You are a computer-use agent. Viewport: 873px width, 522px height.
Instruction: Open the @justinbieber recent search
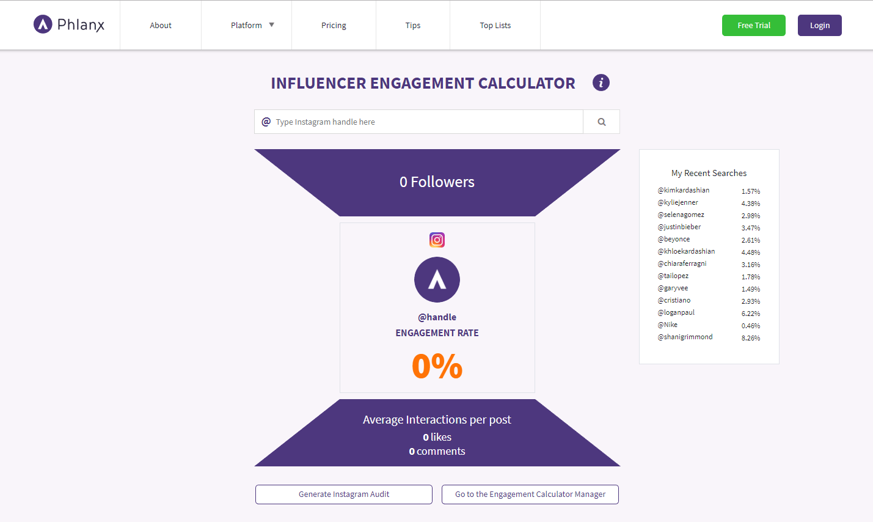click(679, 227)
